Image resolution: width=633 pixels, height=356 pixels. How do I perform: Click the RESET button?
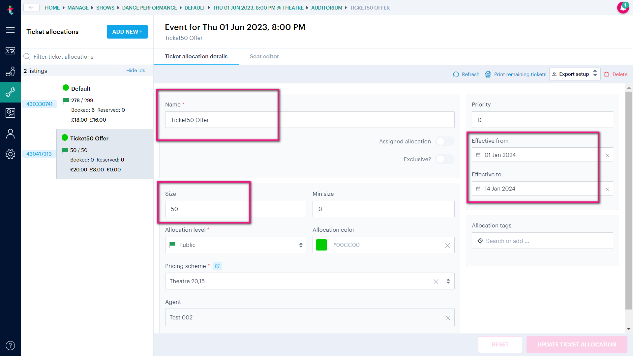click(x=500, y=344)
